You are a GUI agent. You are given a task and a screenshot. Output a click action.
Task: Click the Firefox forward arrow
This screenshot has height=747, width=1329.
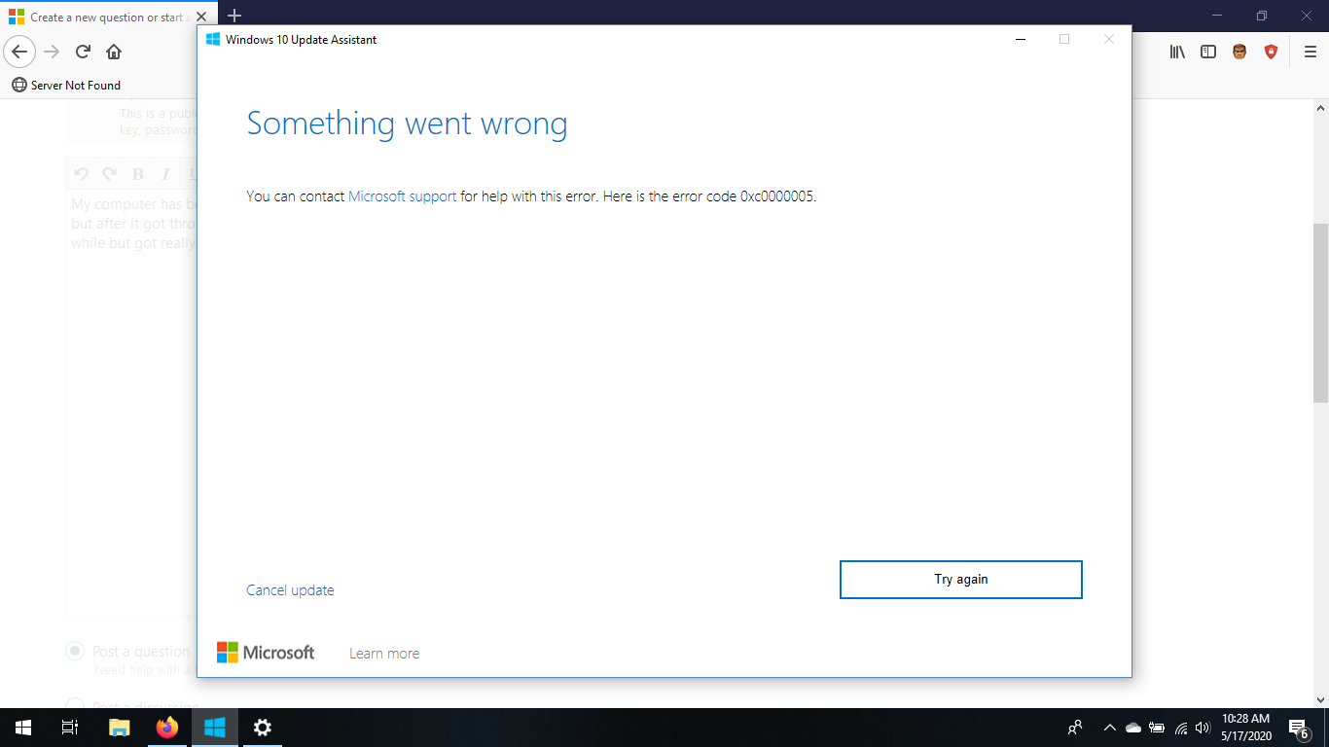click(52, 52)
